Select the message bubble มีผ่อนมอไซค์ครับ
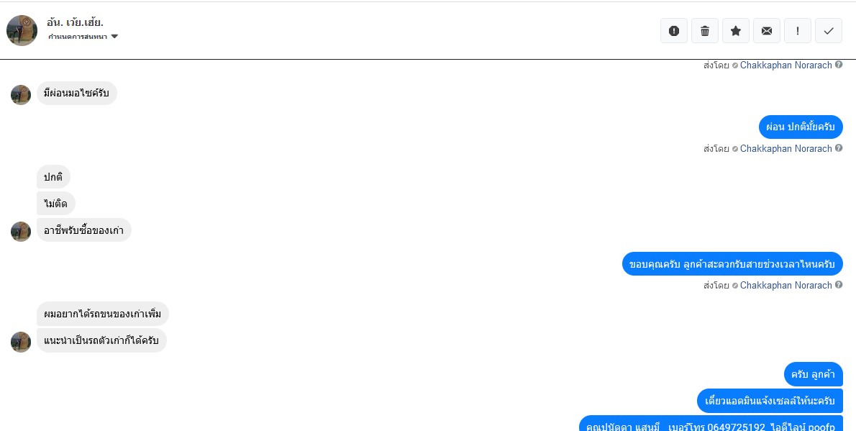 (77, 94)
